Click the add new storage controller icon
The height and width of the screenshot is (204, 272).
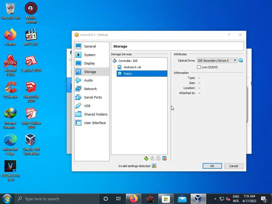point(146,158)
